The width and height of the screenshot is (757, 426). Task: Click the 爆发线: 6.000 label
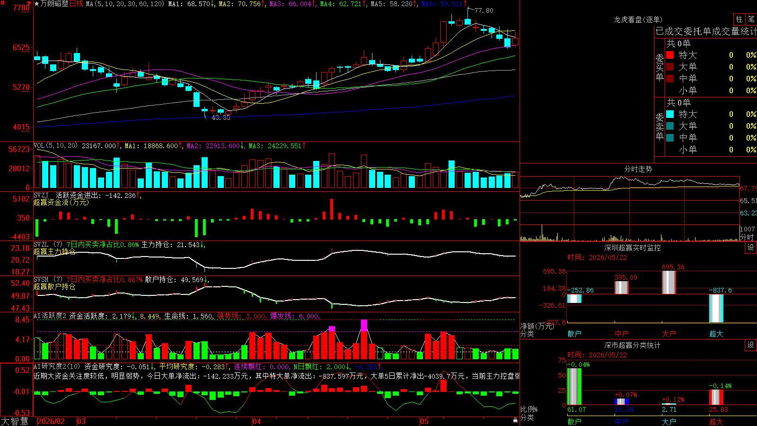295,316
